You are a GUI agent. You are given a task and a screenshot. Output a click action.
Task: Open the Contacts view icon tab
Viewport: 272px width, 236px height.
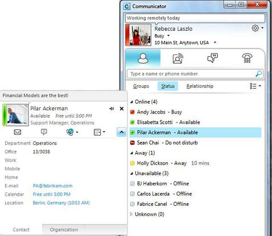(143, 58)
